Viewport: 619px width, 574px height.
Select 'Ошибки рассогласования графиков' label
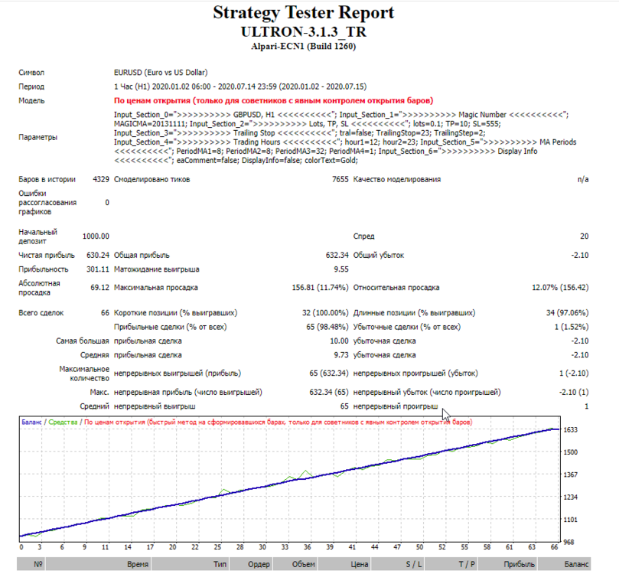click(x=47, y=203)
